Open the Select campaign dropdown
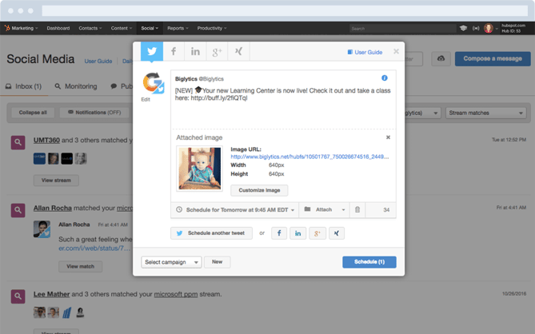535x334 pixels. (171, 262)
